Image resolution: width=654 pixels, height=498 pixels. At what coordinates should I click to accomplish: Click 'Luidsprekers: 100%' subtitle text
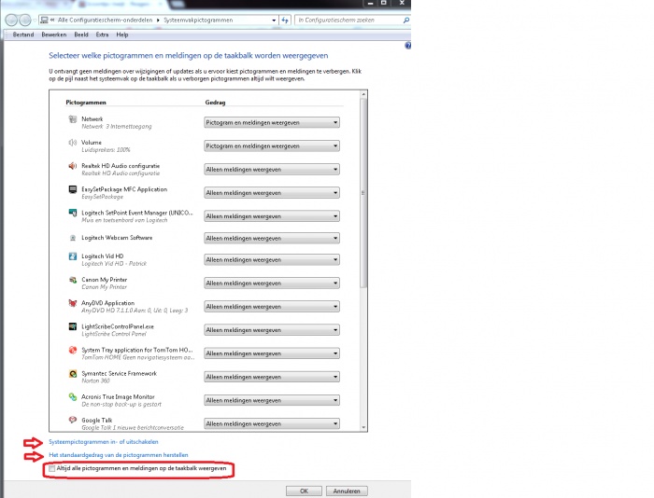(x=106, y=150)
